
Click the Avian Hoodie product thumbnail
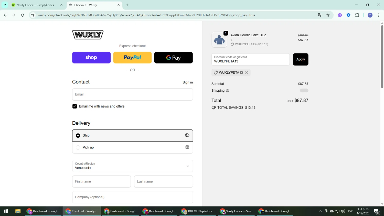point(219,40)
